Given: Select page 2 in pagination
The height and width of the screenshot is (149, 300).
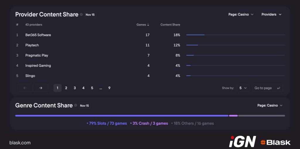Looking at the screenshot, I should click(x=66, y=88).
